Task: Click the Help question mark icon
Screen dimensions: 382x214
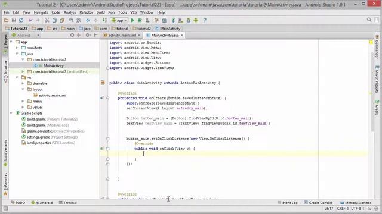Action: 205,20
